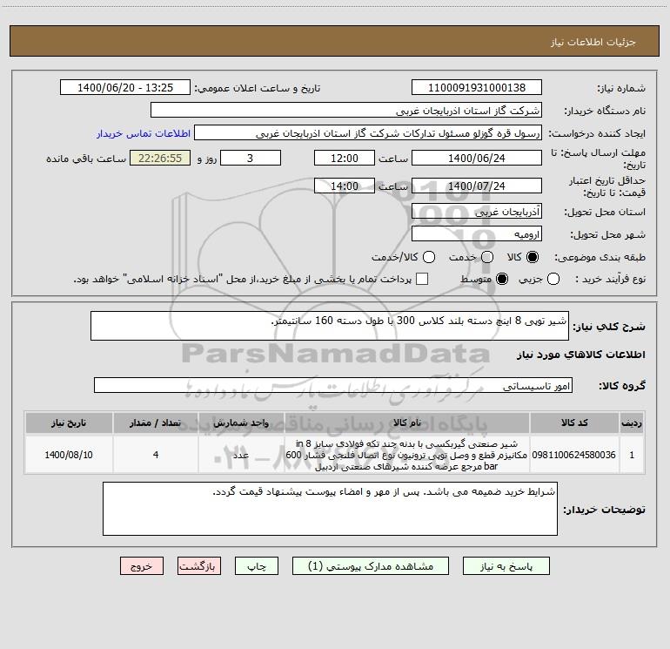Click the quantity cell showing 4
The height and width of the screenshot is (649, 670).
click(x=156, y=455)
